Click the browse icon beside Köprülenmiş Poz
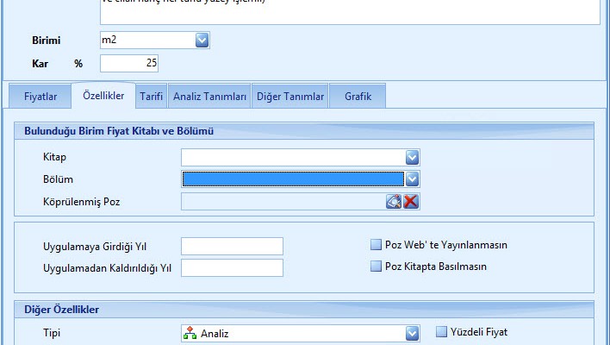 (x=394, y=201)
